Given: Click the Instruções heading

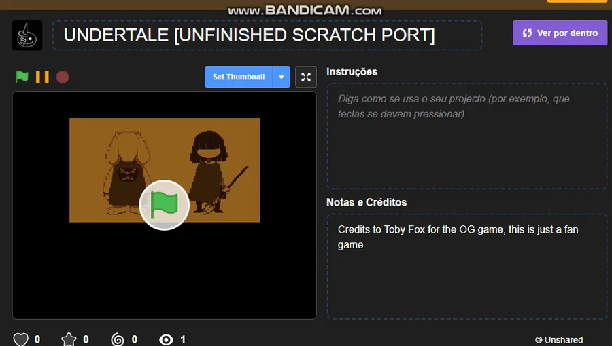Looking at the screenshot, I should (x=352, y=72).
